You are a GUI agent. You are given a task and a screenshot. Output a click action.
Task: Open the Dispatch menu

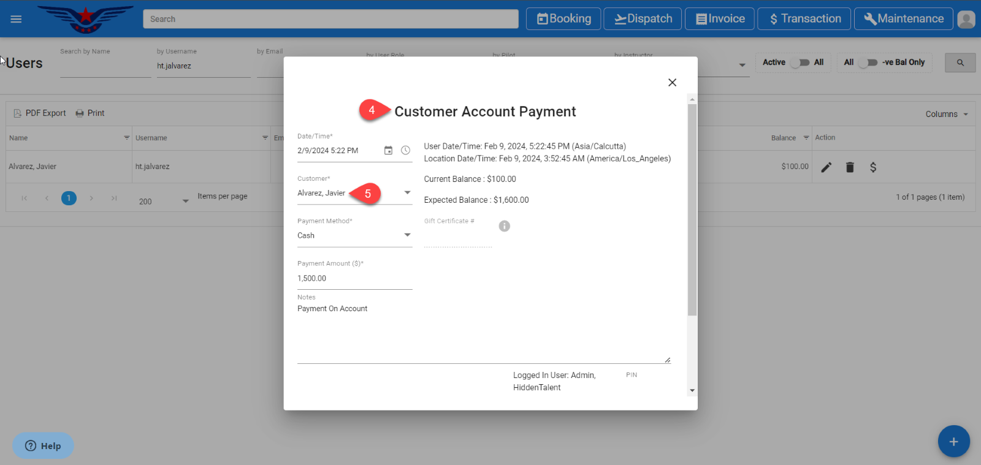(x=643, y=19)
